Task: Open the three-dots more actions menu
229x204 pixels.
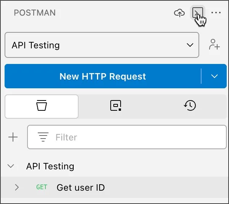Action: pos(216,13)
